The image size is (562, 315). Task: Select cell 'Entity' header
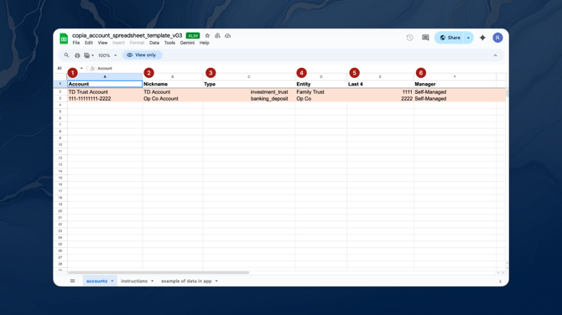tap(321, 84)
